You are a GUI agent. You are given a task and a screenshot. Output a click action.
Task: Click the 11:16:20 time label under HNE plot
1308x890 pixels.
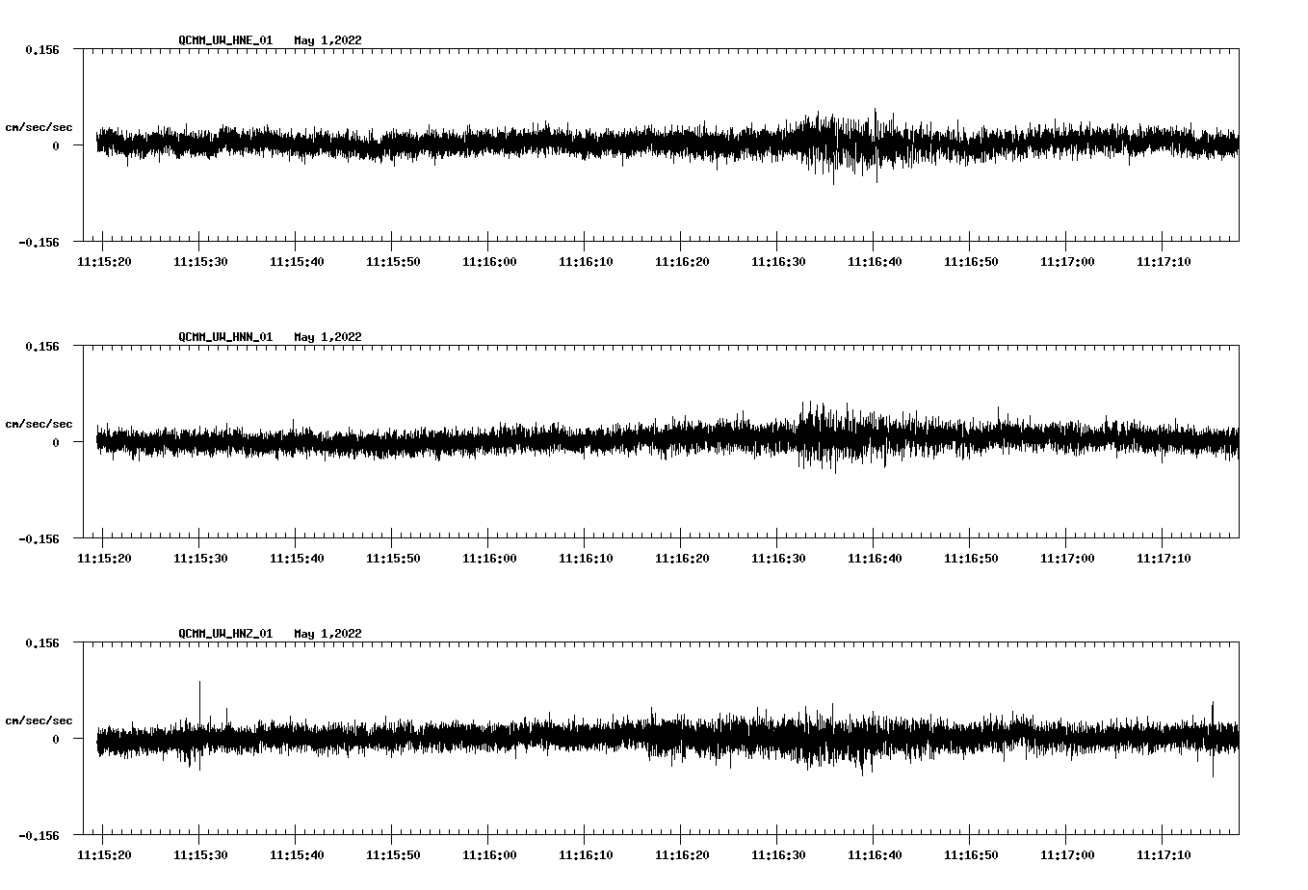[682, 262]
